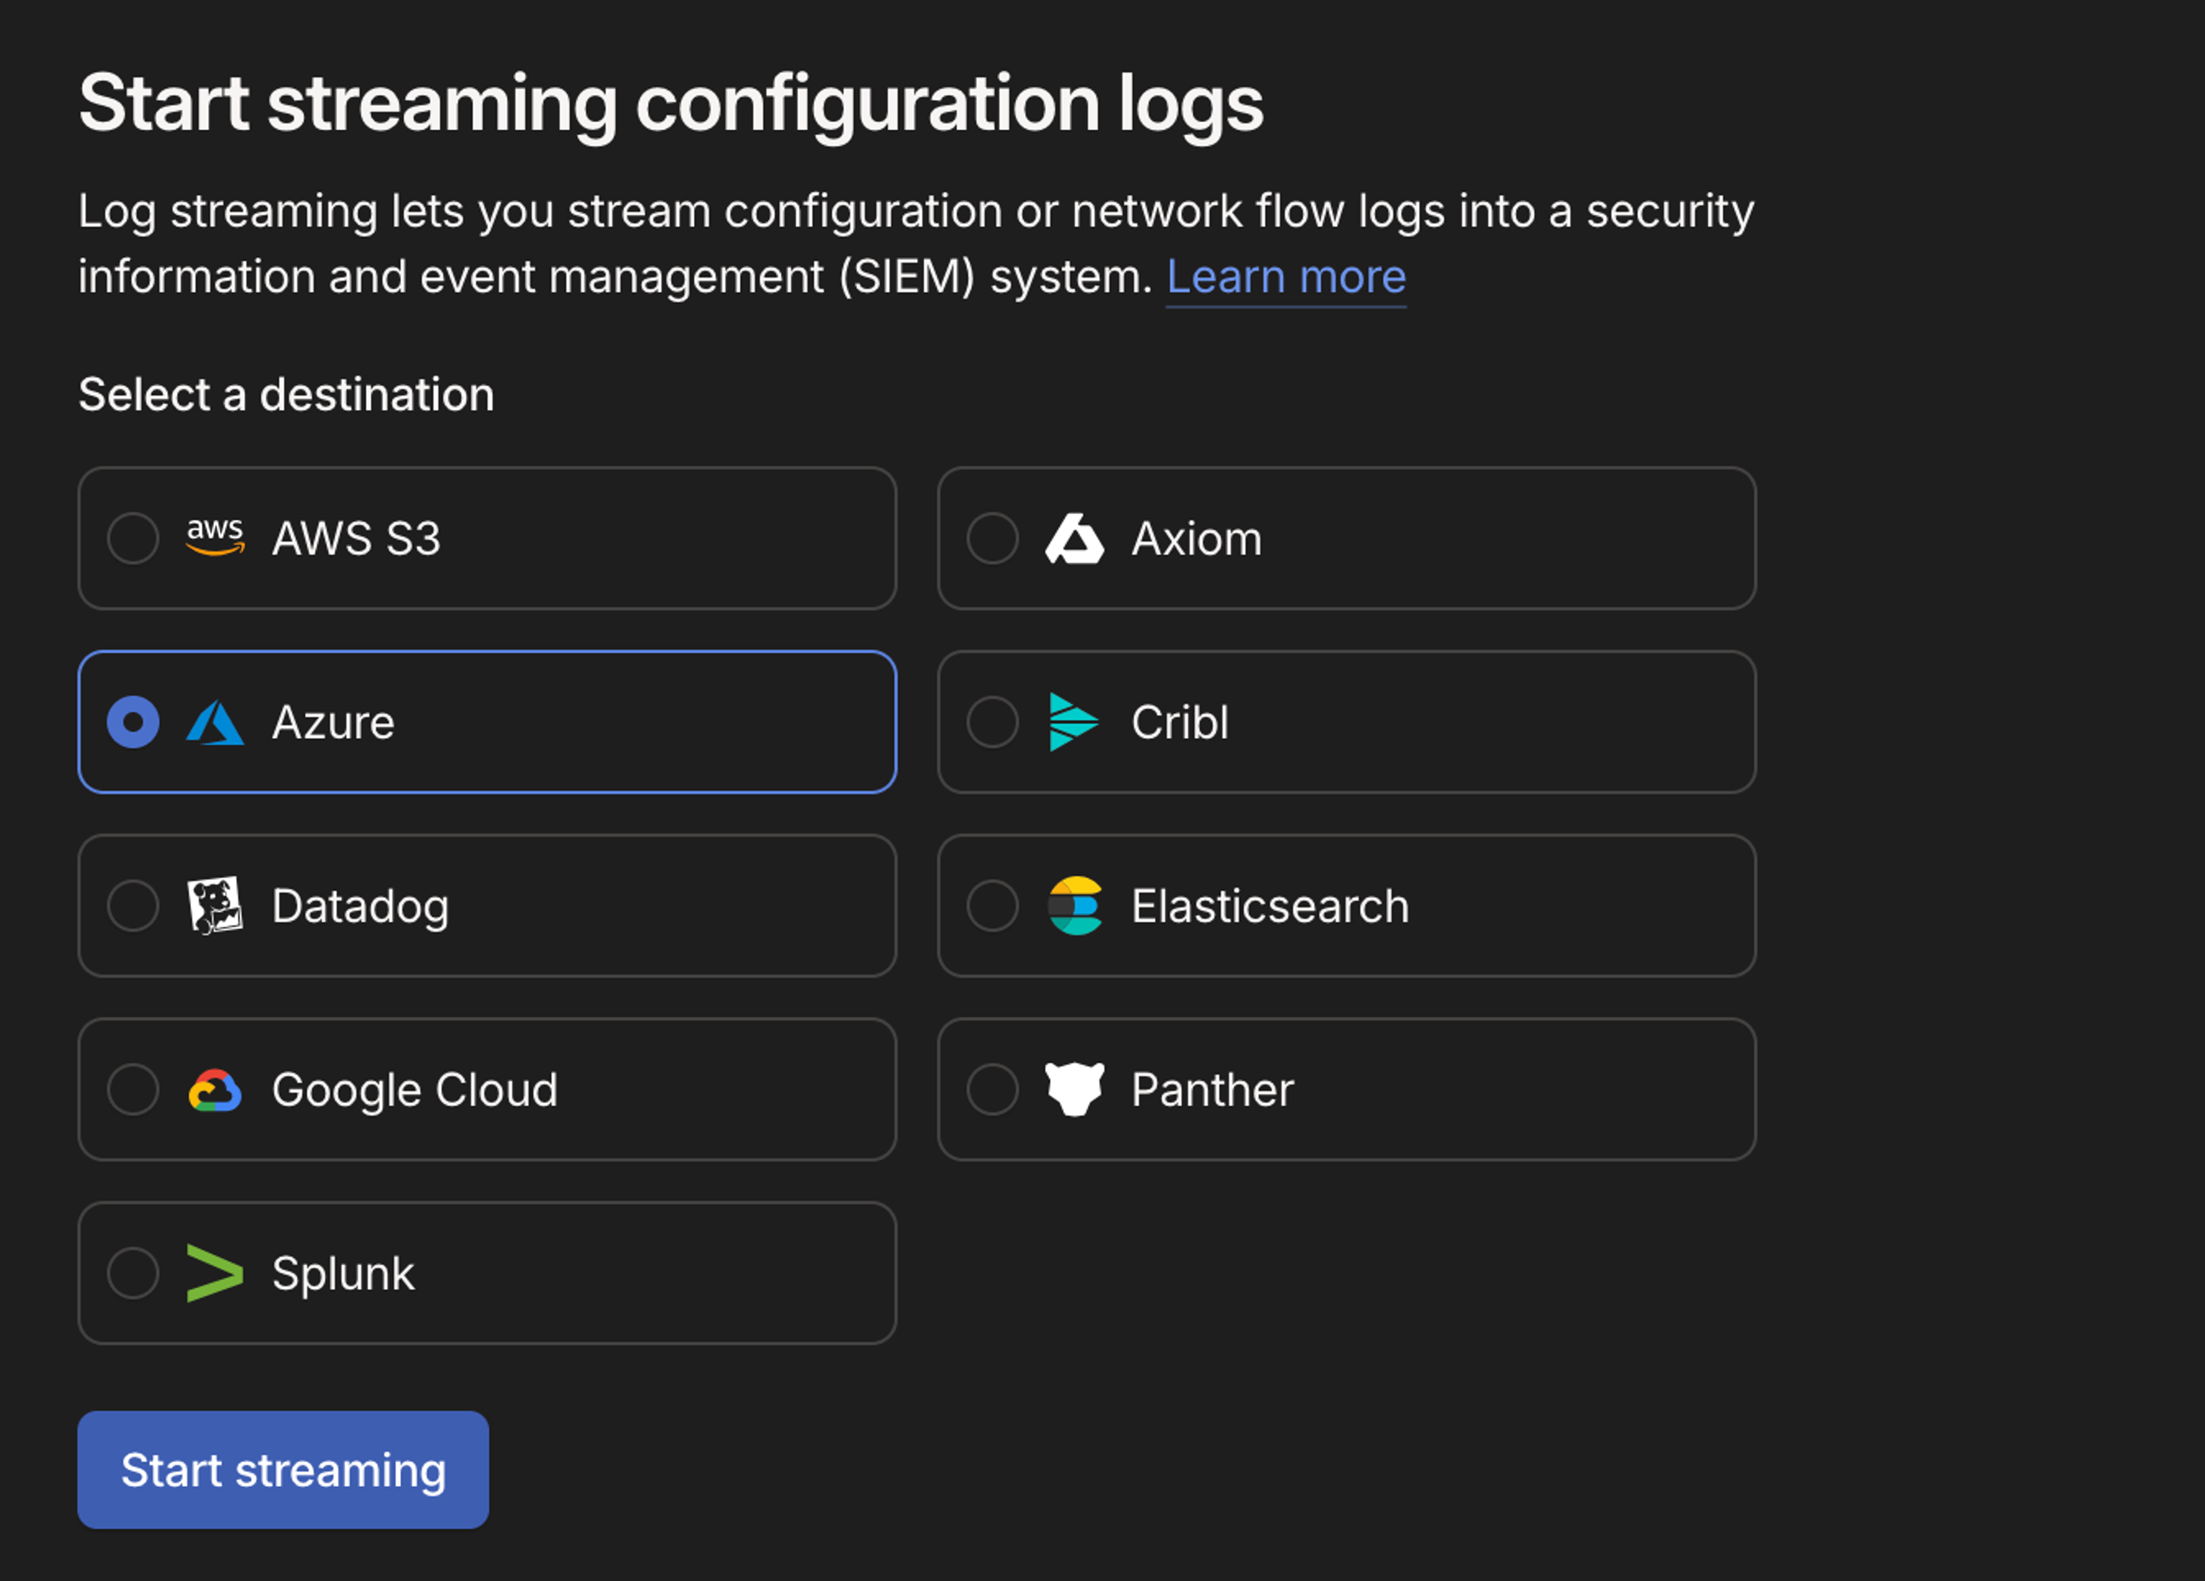Click the Elasticsearch logo icon
Screen dimensions: 2205x1581
(1074, 906)
